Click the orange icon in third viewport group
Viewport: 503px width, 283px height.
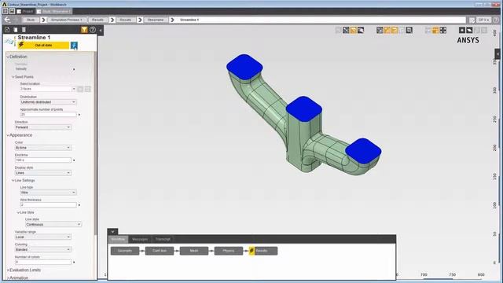(x=435, y=30)
